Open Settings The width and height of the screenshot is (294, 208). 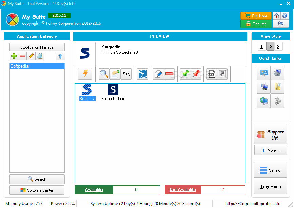(270, 170)
